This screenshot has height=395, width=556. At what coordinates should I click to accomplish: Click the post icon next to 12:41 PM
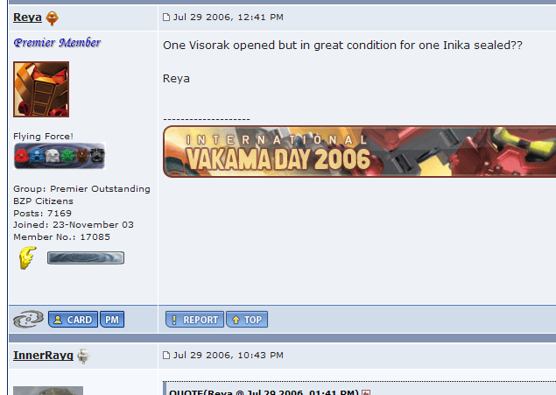pyautogui.click(x=166, y=17)
